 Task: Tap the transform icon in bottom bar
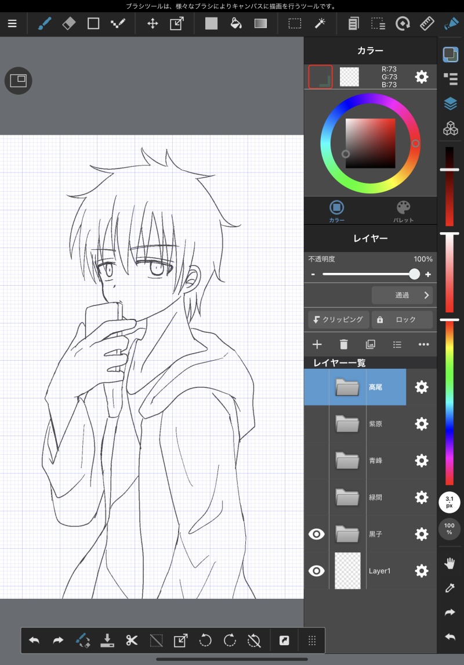pos(181,641)
